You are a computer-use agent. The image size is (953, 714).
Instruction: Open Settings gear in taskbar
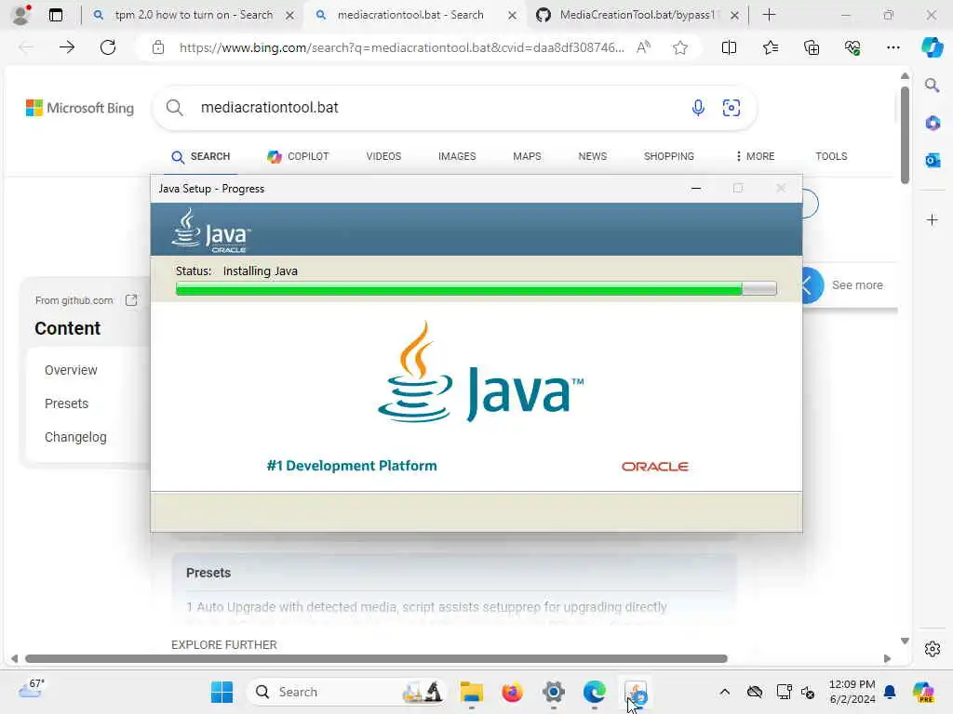click(553, 692)
